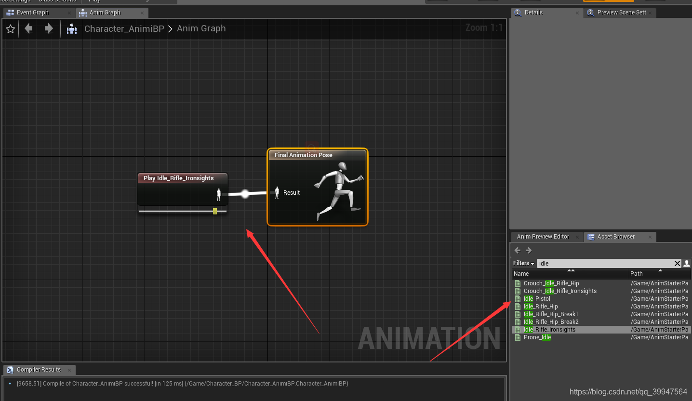Select the Play Idle_Rifle_Ironsights node title

(179, 178)
